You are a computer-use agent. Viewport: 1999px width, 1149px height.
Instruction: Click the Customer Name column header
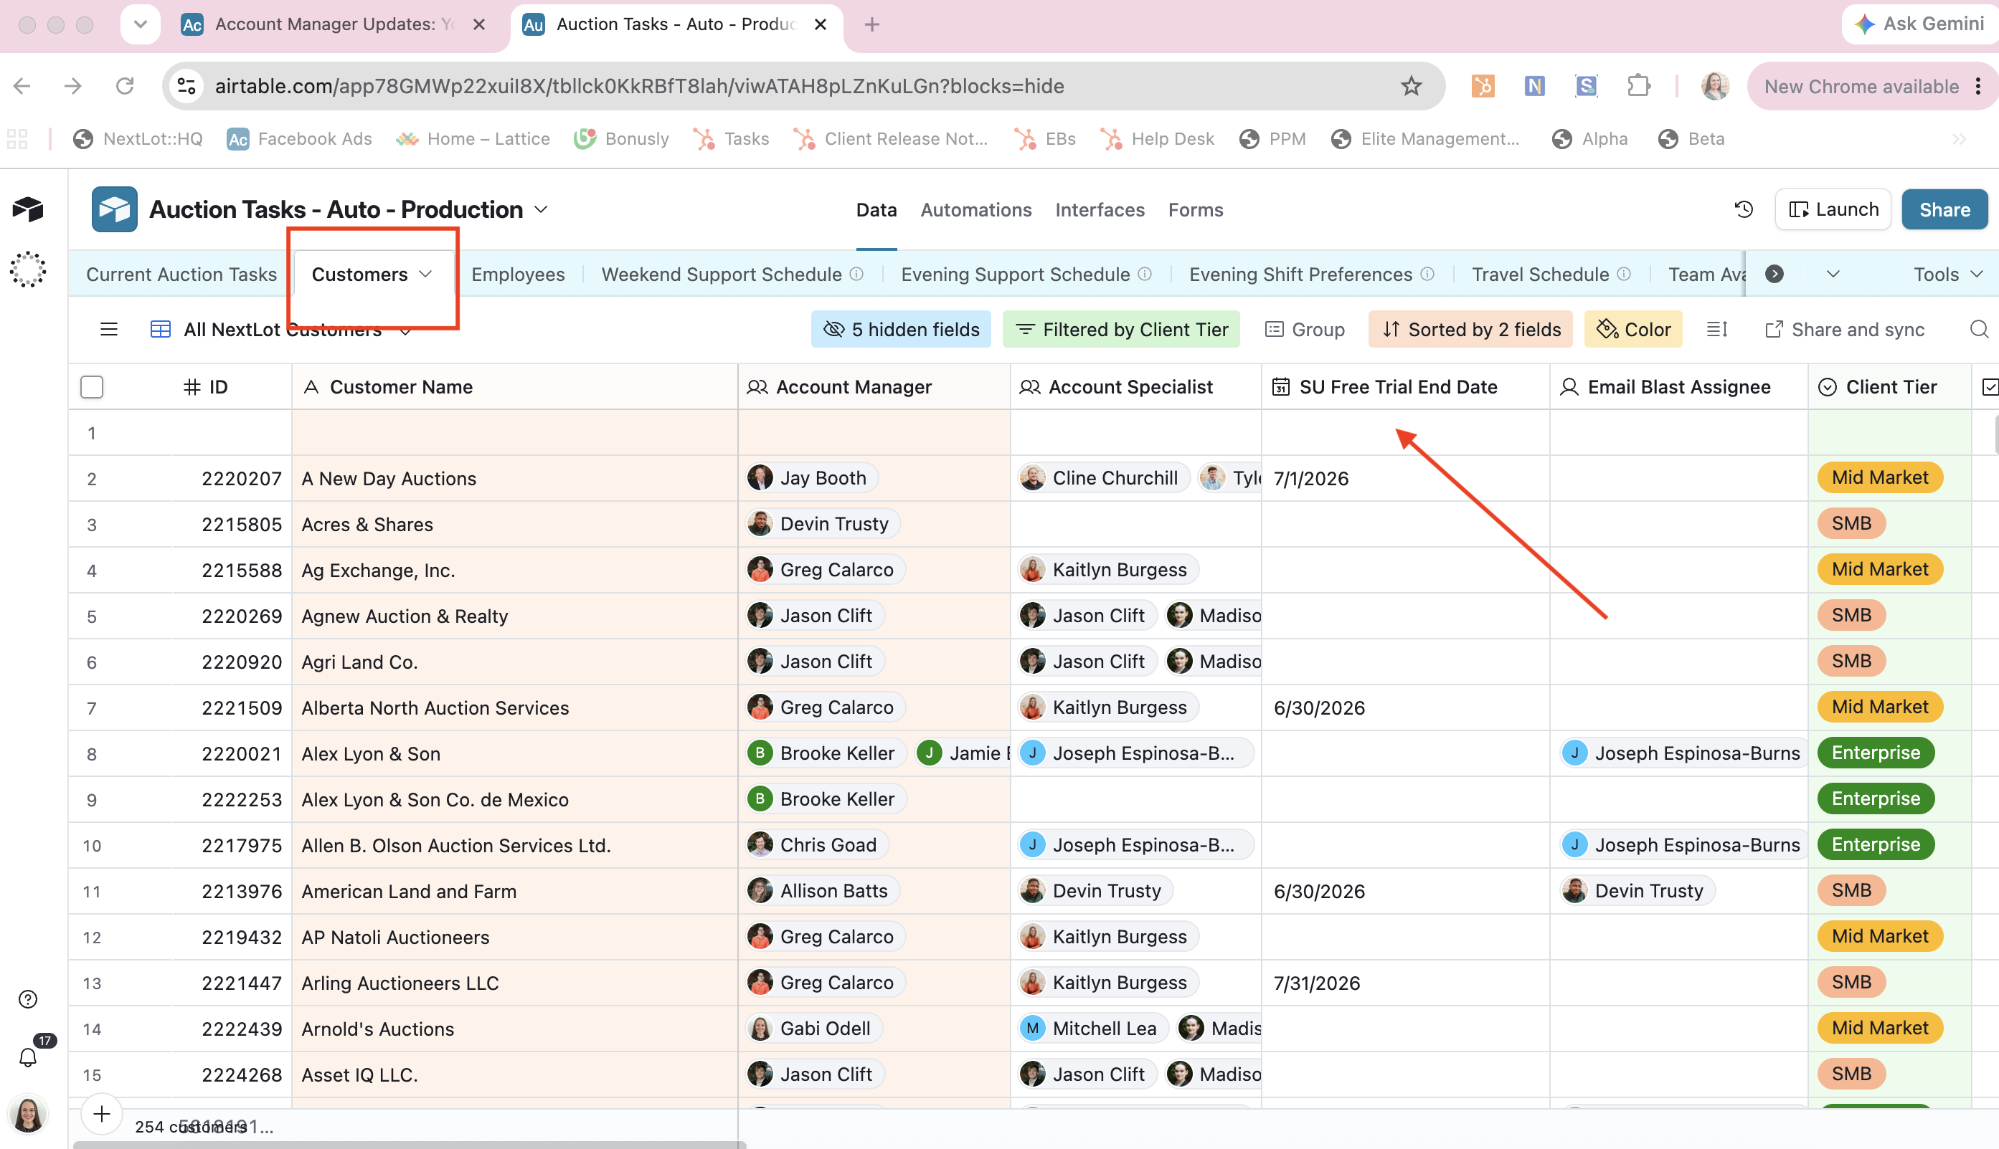click(515, 386)
